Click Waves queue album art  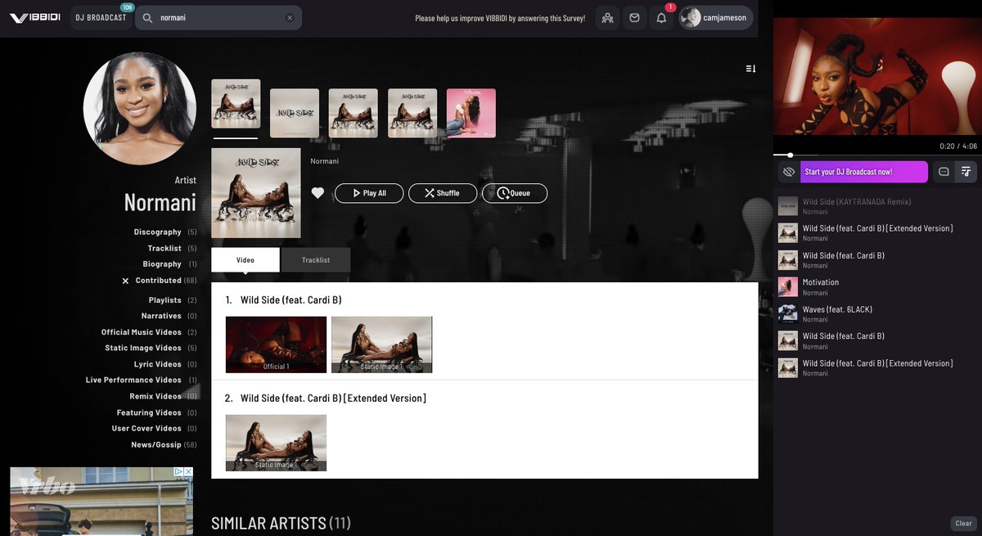(788, 314)
